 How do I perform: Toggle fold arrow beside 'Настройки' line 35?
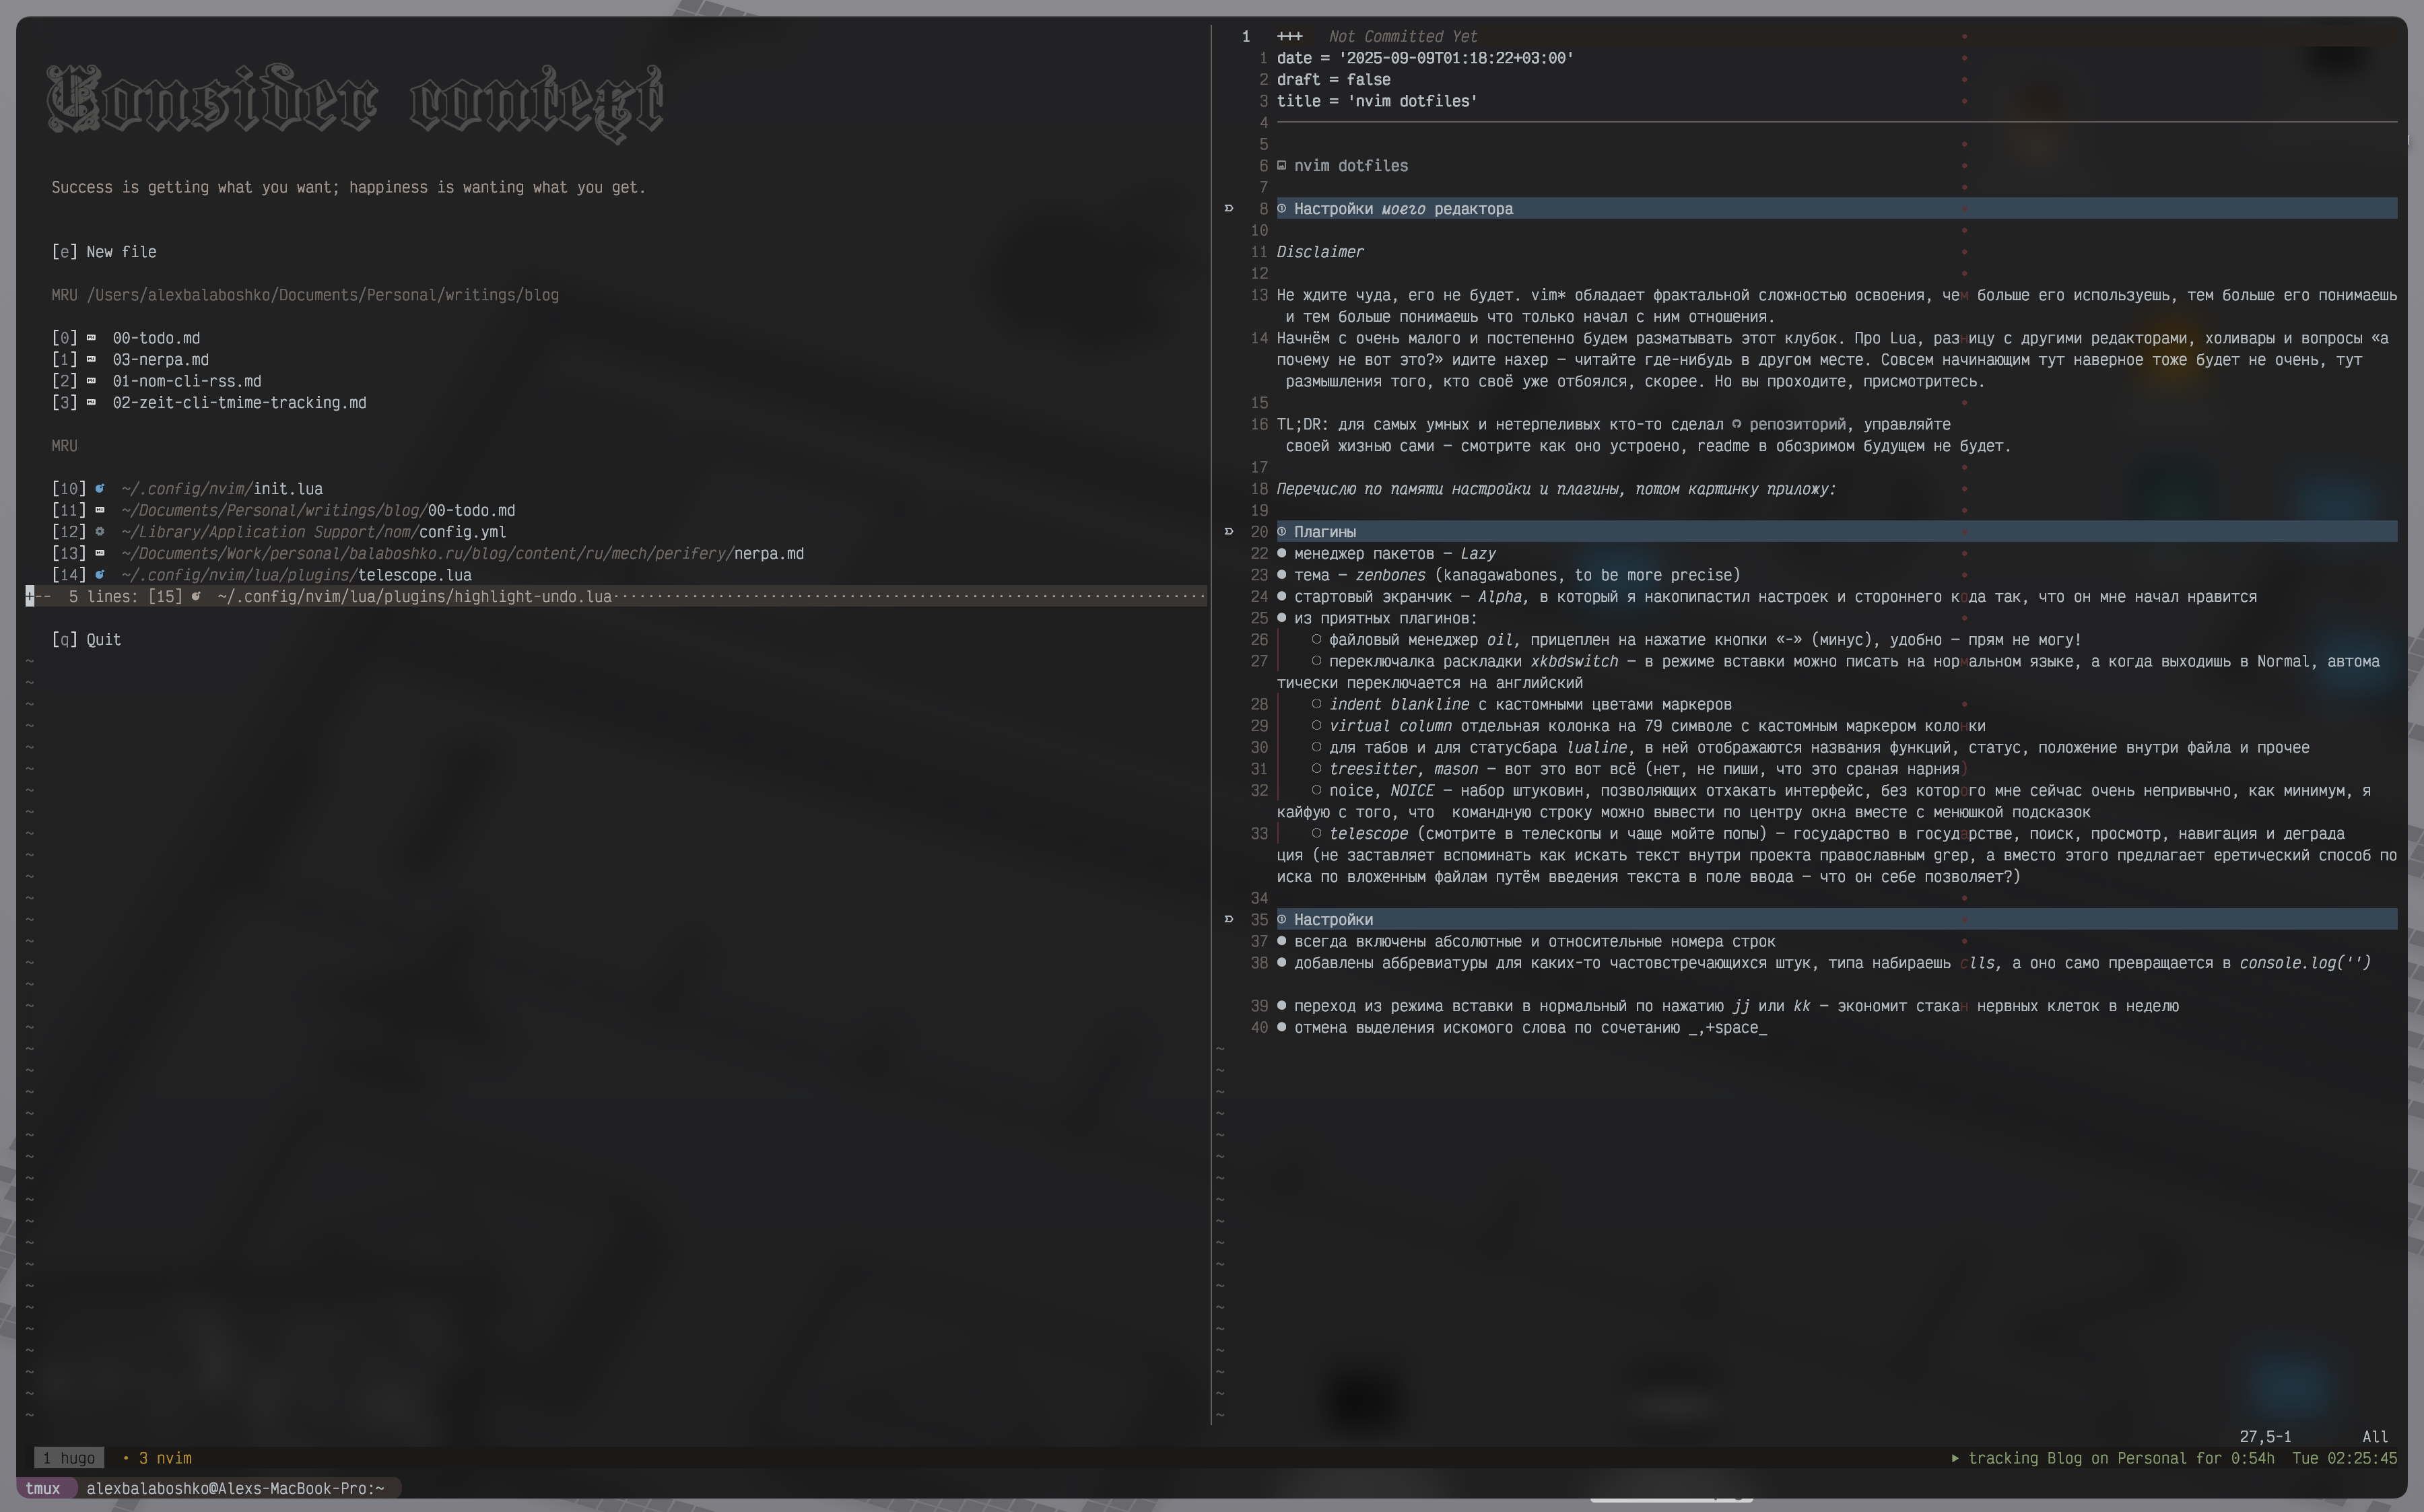pos(1229,919)
